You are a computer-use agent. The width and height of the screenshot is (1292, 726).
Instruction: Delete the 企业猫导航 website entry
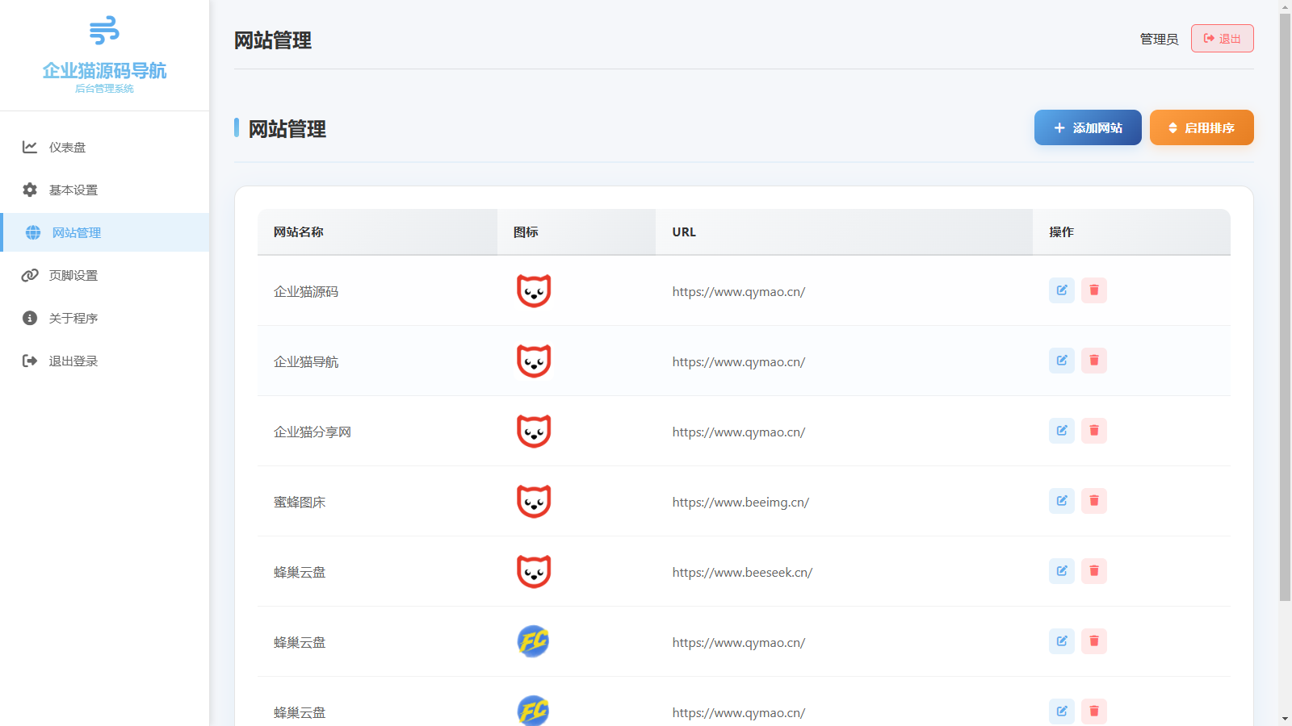point(1093,361)
